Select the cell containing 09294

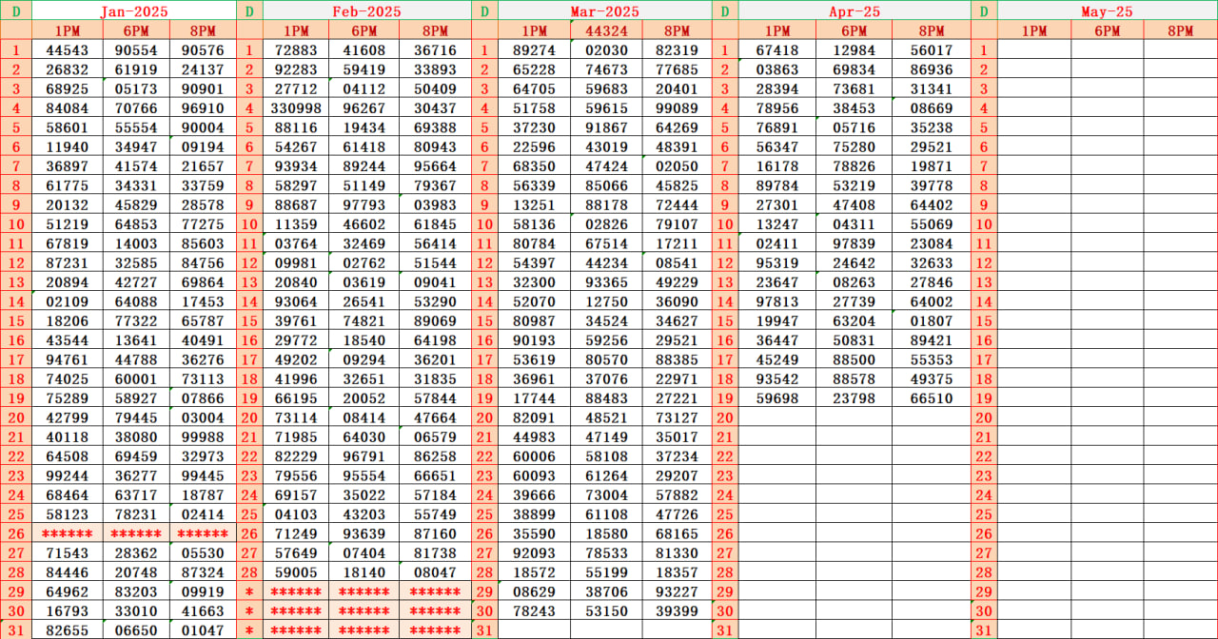pyautogui.click(x=364, y=359)
